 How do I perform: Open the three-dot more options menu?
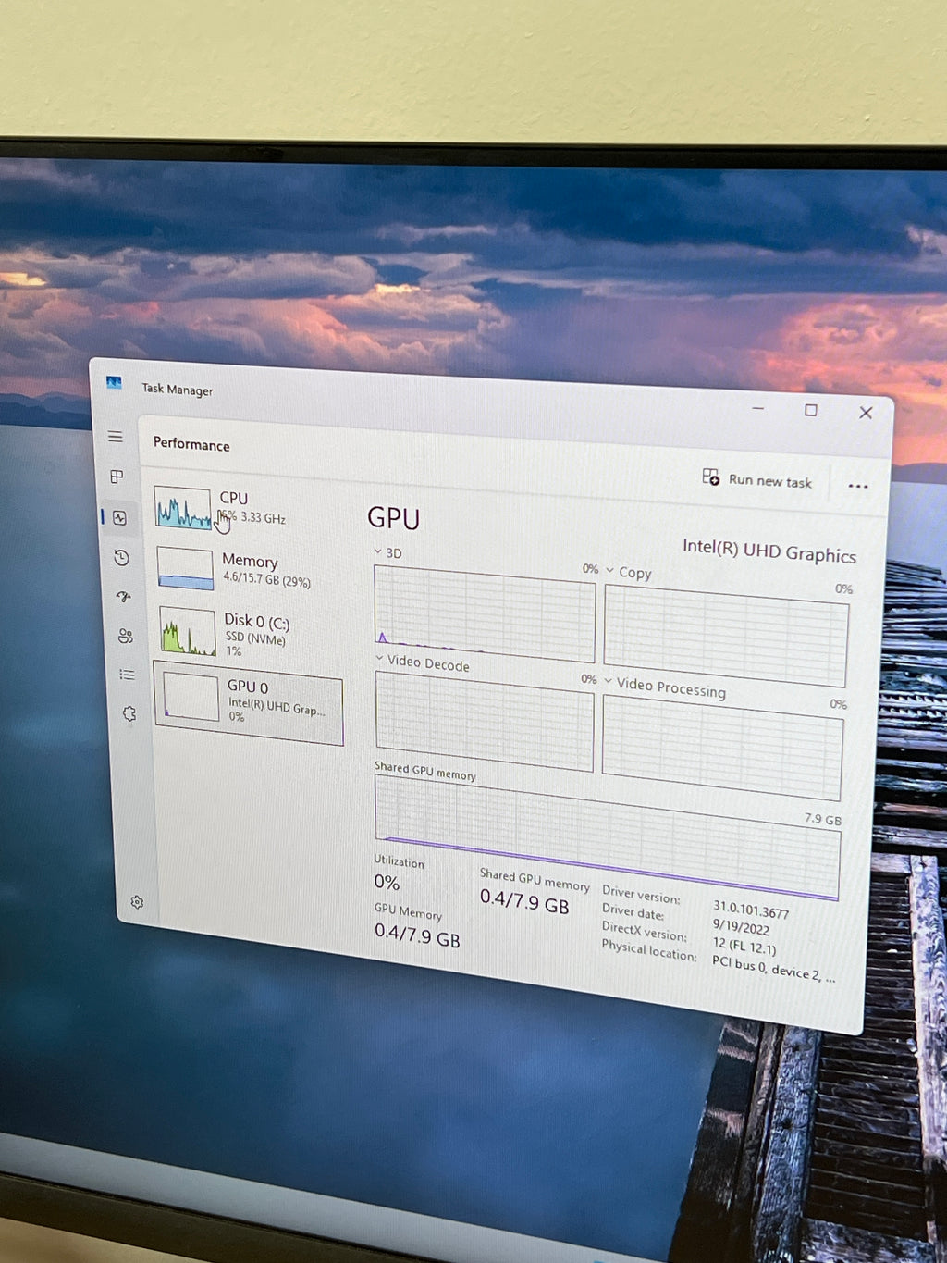click(x=858, y=486)
